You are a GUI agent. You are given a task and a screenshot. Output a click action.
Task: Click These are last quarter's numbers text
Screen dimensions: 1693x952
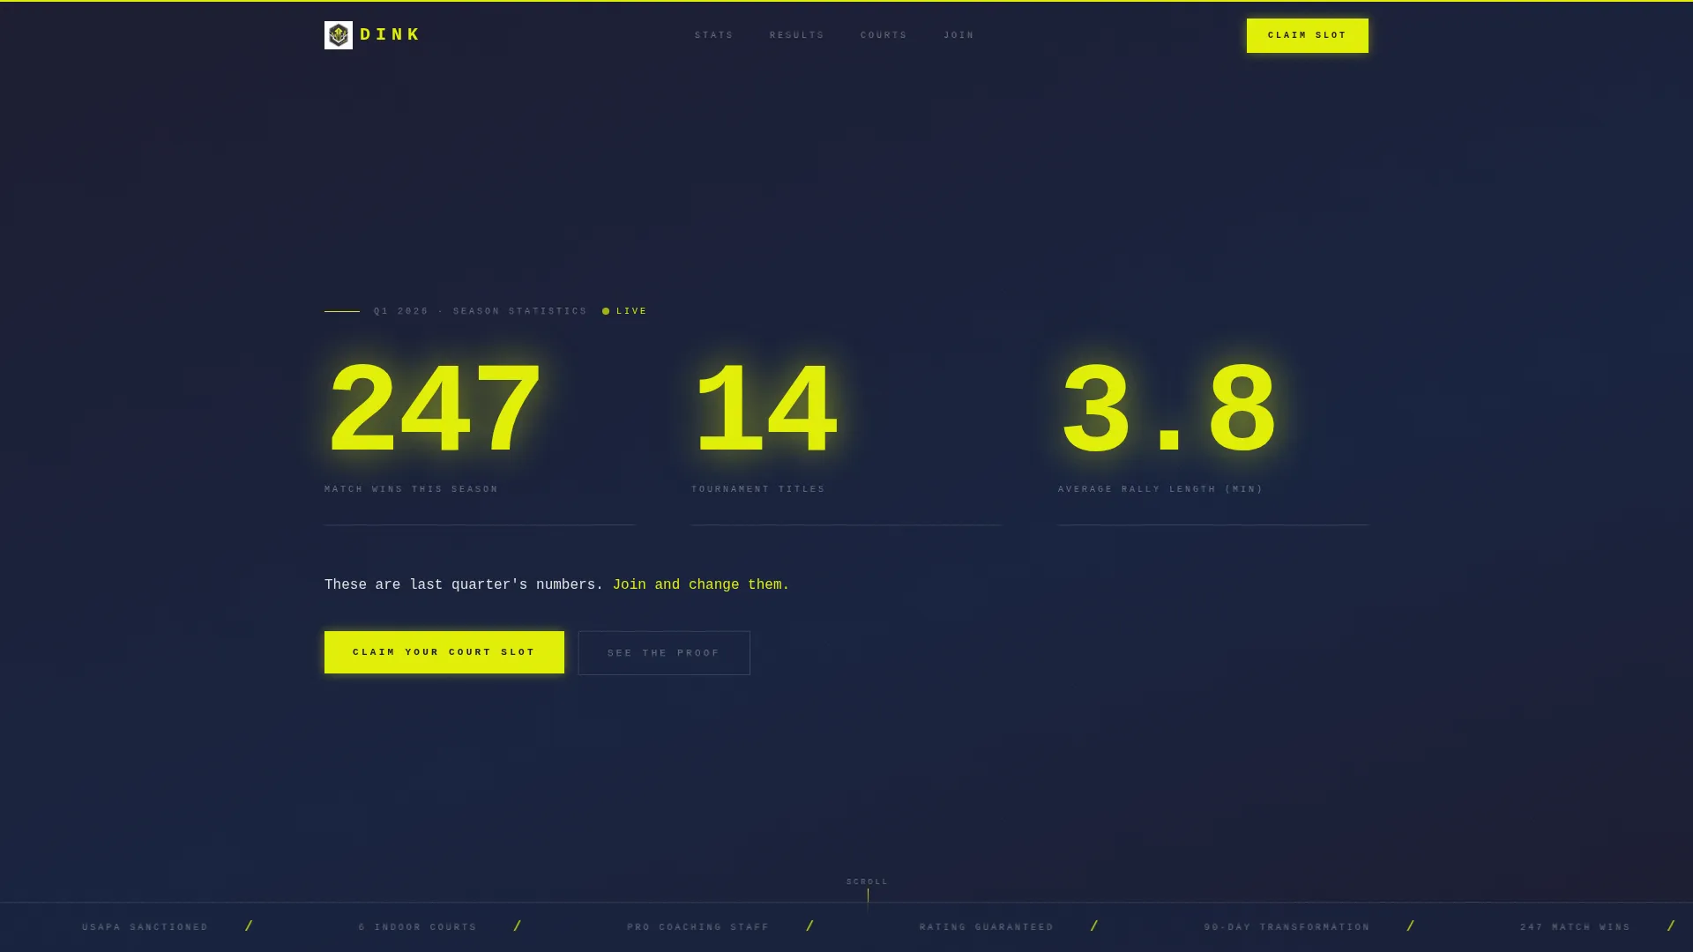464,585
